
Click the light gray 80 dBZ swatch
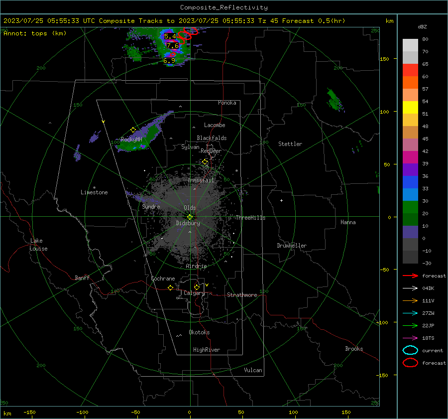[x=410, y=45]
